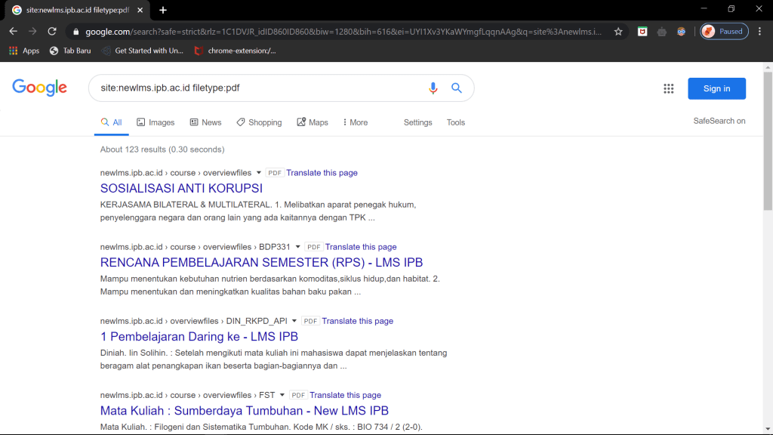Open the Google apps grid icon
773x435 pixels.
[x=668, y=88]
